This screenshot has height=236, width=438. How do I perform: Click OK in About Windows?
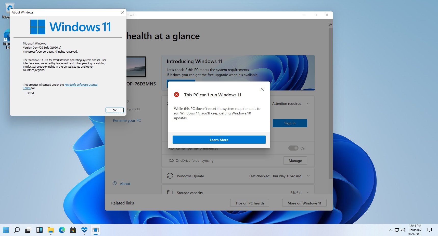(115, 110)
